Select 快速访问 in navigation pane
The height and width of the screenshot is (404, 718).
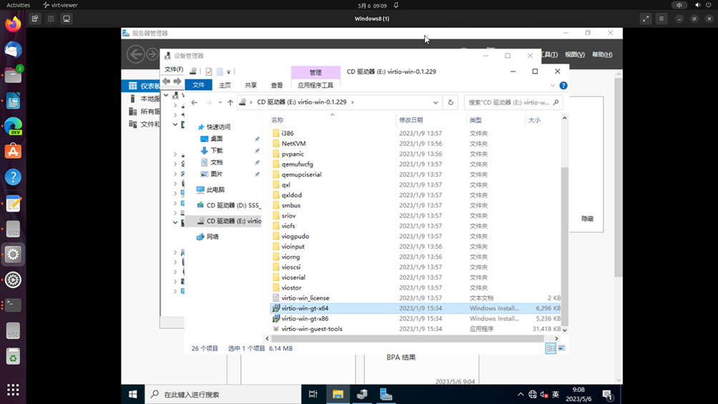click(218, 127)
